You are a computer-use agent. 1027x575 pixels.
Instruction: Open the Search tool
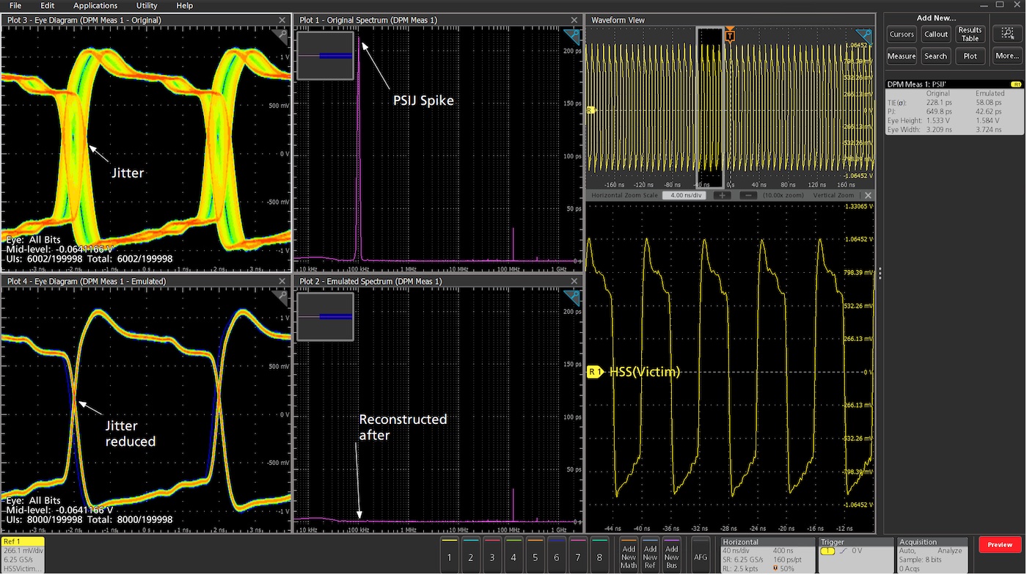pyautogui.click(x=935, y=56)
